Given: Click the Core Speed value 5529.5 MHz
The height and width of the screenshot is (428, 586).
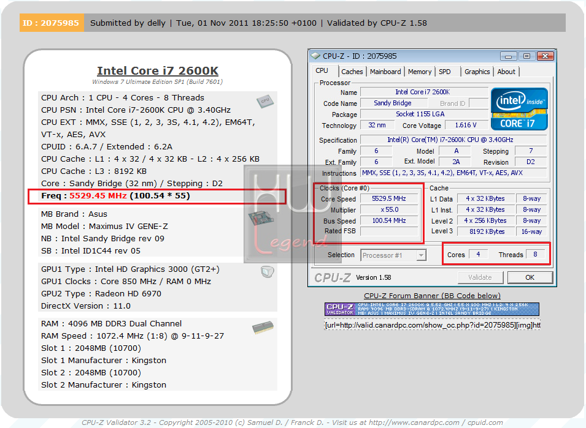Looking at the screenshot, I should pyautogui.click(x=389, y=199).
